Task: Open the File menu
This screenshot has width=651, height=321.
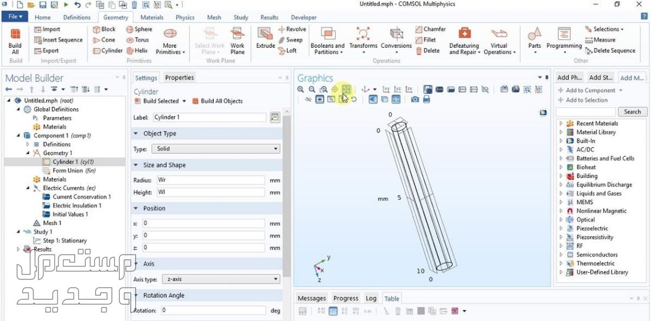Action: pyautogui.click(x=15, y=17)
